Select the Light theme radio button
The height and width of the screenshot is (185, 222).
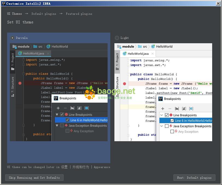(117, 38)
